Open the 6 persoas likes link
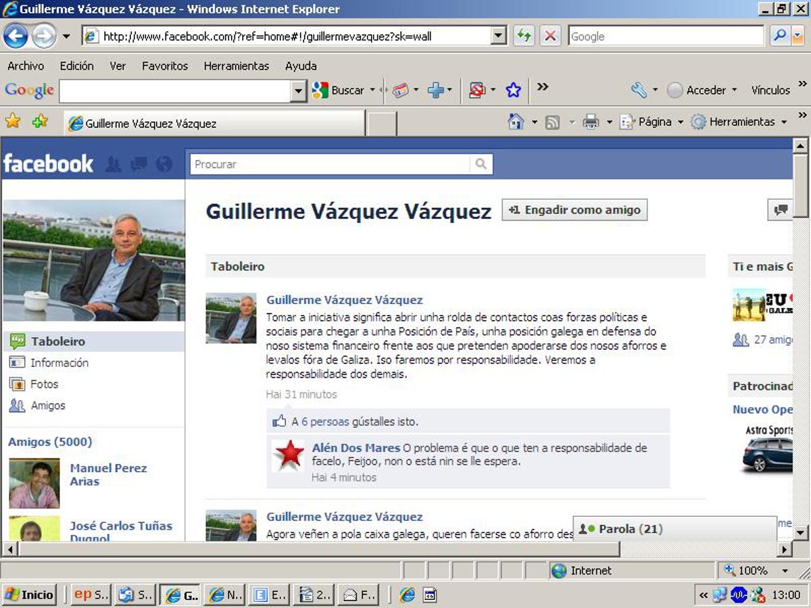This screenshot has width=811, height=608. tap(324, 422)
